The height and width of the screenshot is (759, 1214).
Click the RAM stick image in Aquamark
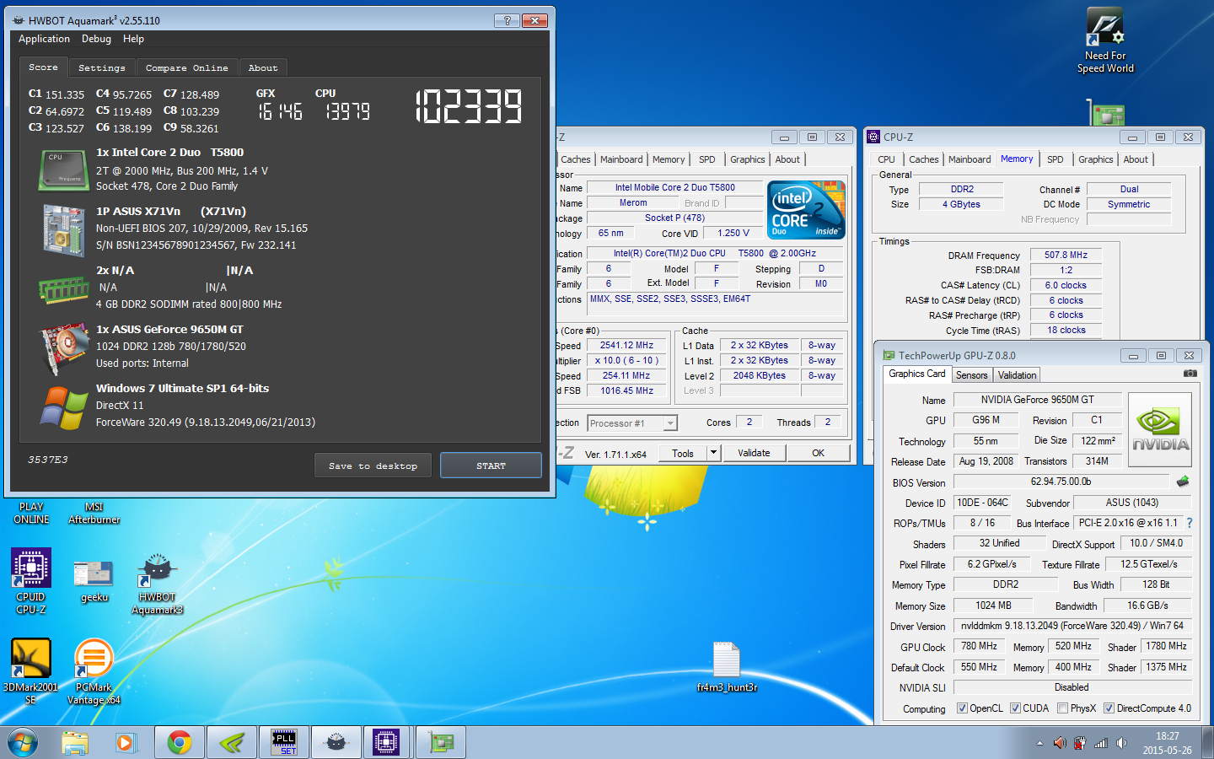(x=64, y=290)
